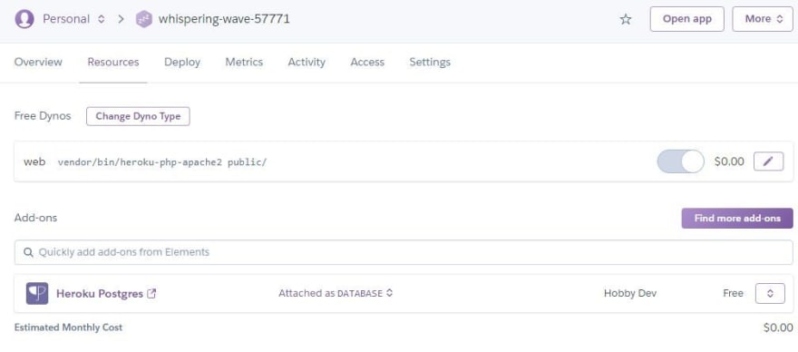Click the whispering-wave-57771 app hexagon icon

(144, 19)
